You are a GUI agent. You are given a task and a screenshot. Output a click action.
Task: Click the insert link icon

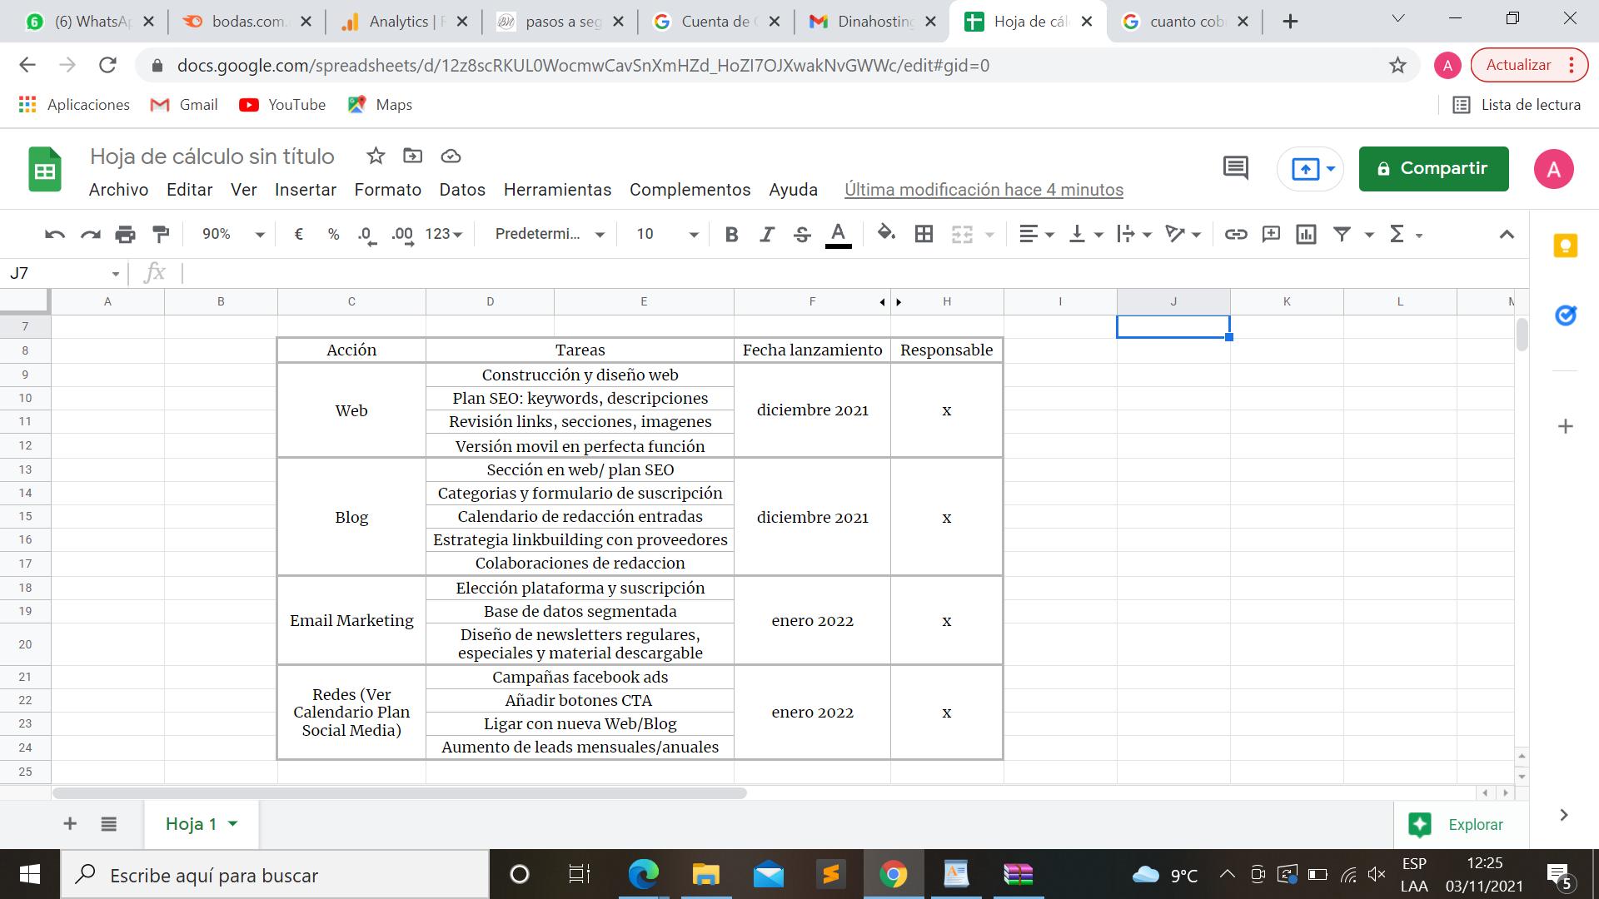1235,235
